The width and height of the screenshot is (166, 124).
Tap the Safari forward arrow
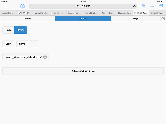14,6
